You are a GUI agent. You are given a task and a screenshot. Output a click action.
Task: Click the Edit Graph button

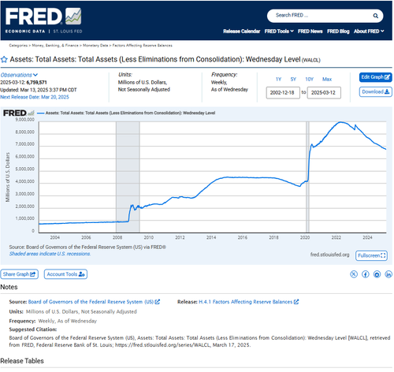click(375, 77)
